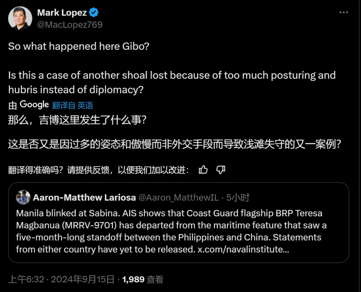Click the @Aaron_MatthewIL handle
361x292 pixels.
(178, 198)
